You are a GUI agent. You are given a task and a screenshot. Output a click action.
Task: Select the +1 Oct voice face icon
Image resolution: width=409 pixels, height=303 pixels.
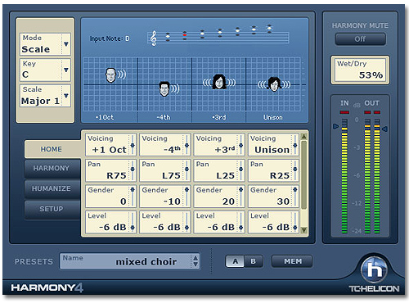click(110, 75)
